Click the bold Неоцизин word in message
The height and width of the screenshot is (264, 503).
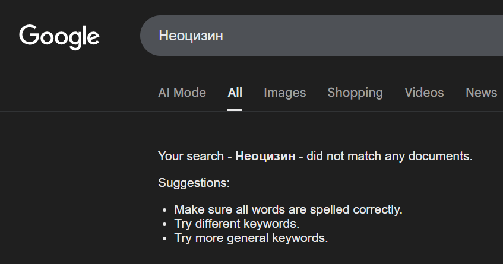tap(265, 157)
